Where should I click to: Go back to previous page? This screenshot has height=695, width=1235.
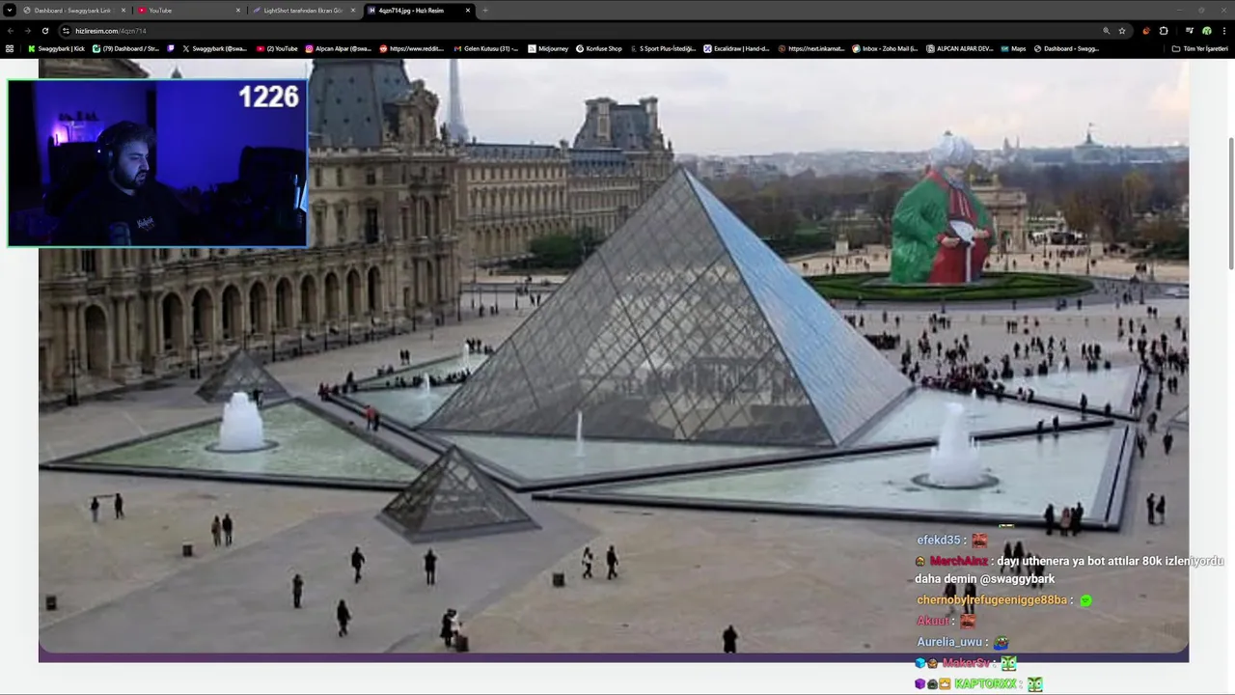(10, 31)
